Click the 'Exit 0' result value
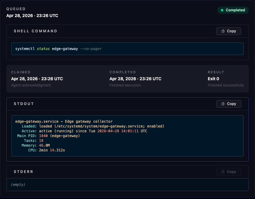The width and height of the screenshot is (255, 199). click(x=213, y=79)
